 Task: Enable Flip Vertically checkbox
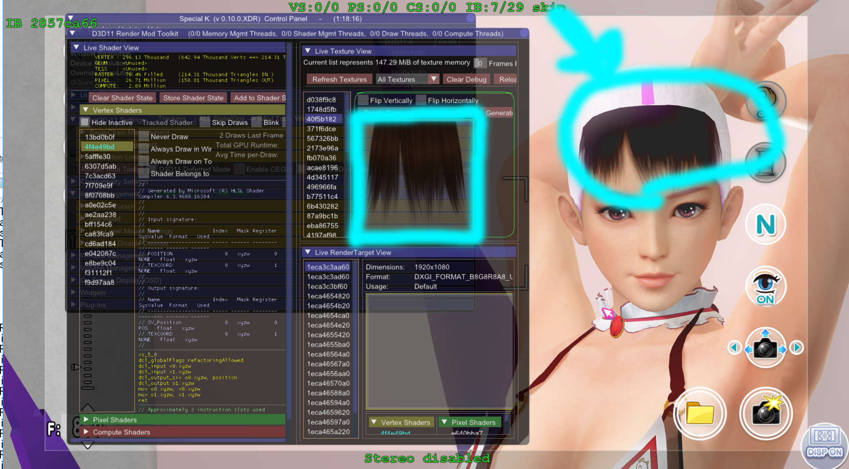coord(363,100)
